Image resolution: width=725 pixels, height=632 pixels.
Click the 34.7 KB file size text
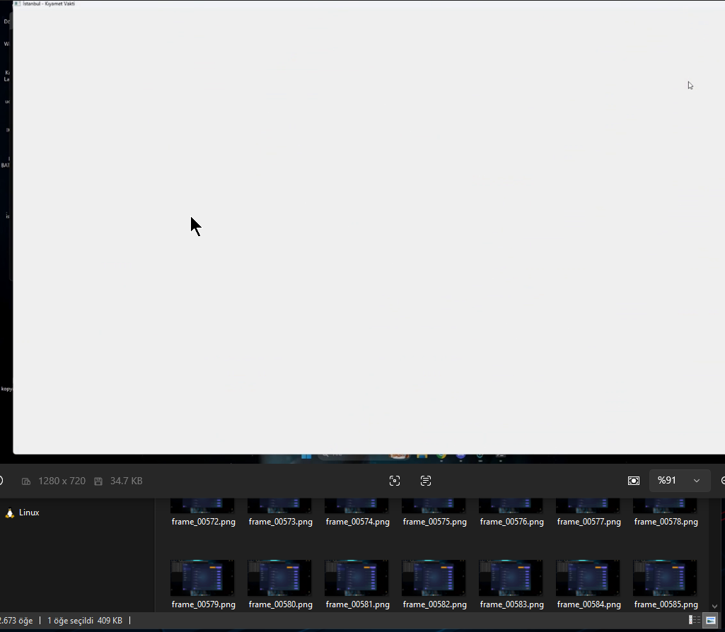126,481
